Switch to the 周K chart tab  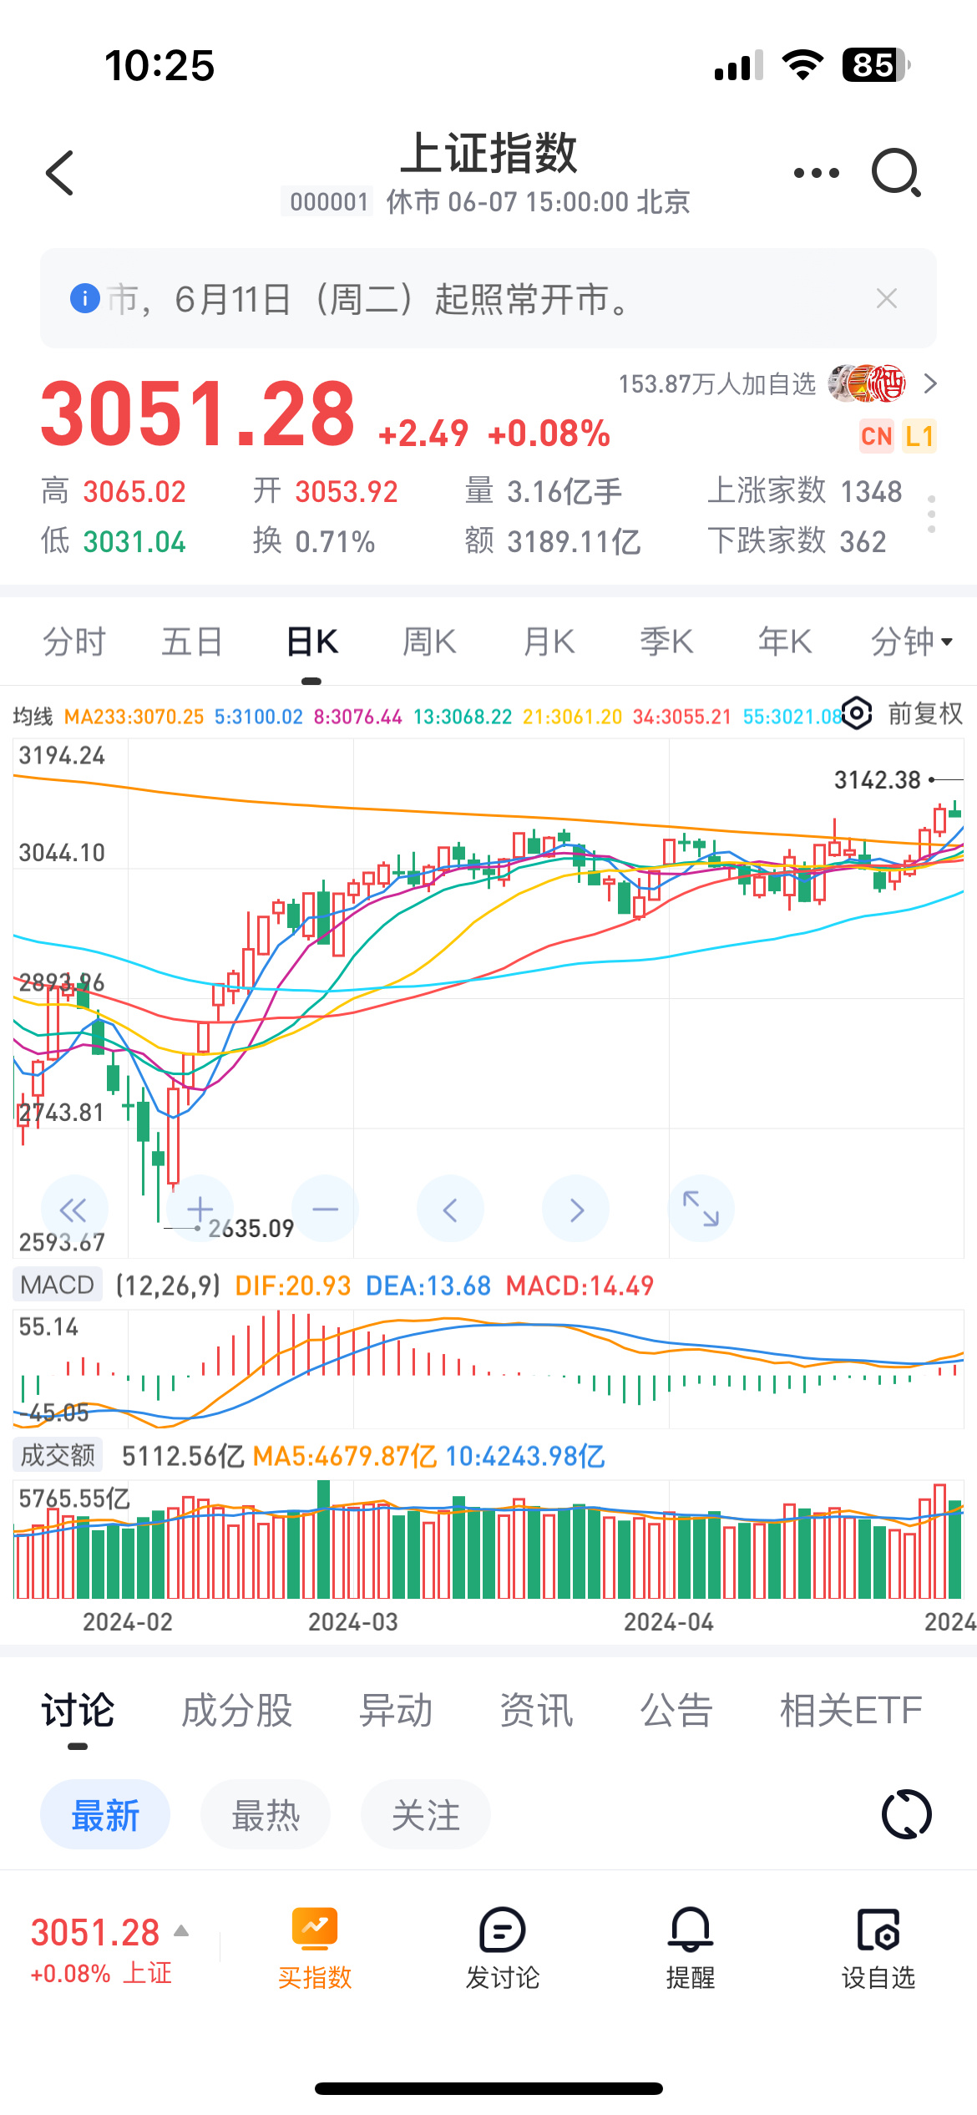(x=429, y=642)
